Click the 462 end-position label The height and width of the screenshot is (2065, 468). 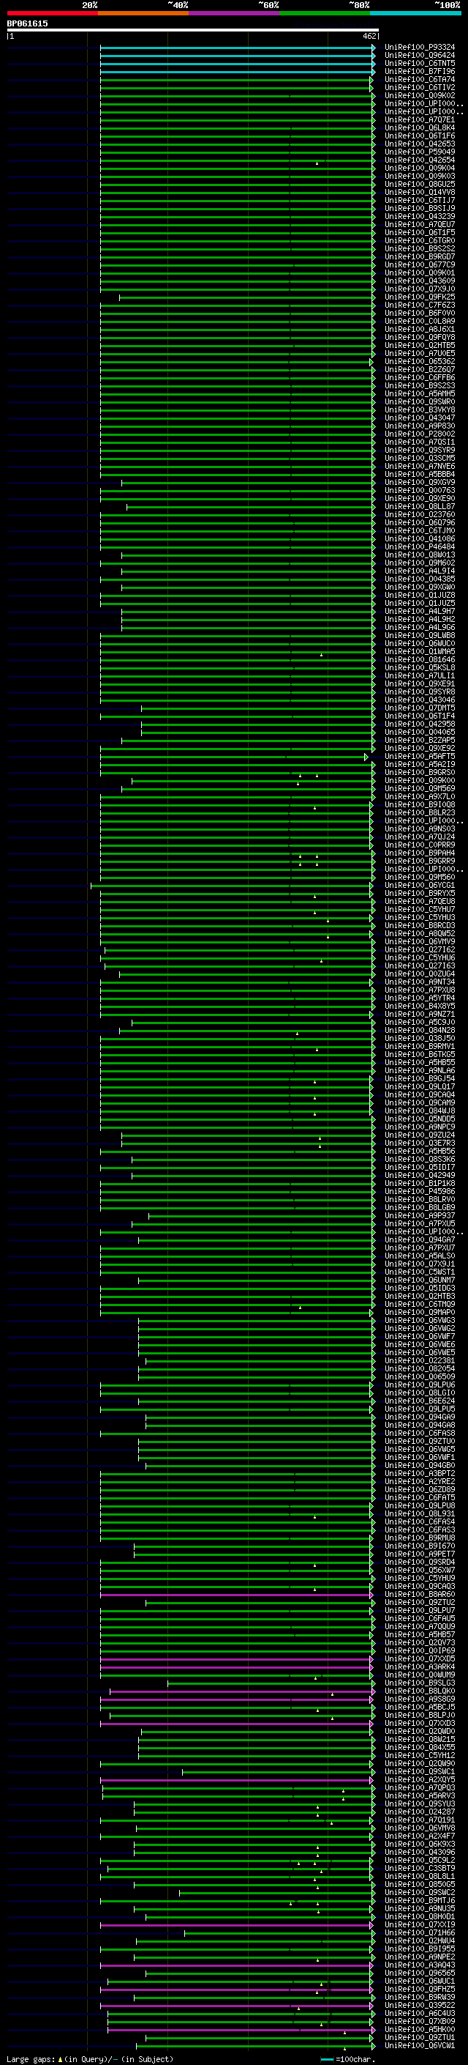(x=369, y=36)
